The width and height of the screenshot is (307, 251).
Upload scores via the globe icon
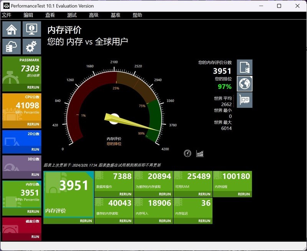244,83
